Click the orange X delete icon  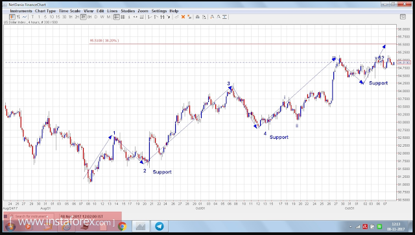click(183, 17)
